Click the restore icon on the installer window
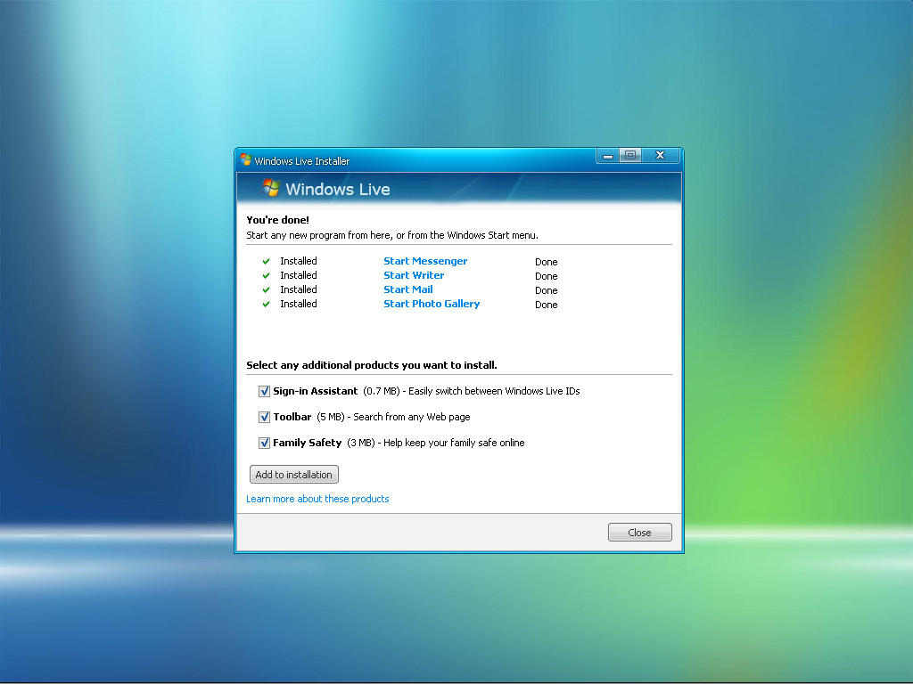 point(631,154)
